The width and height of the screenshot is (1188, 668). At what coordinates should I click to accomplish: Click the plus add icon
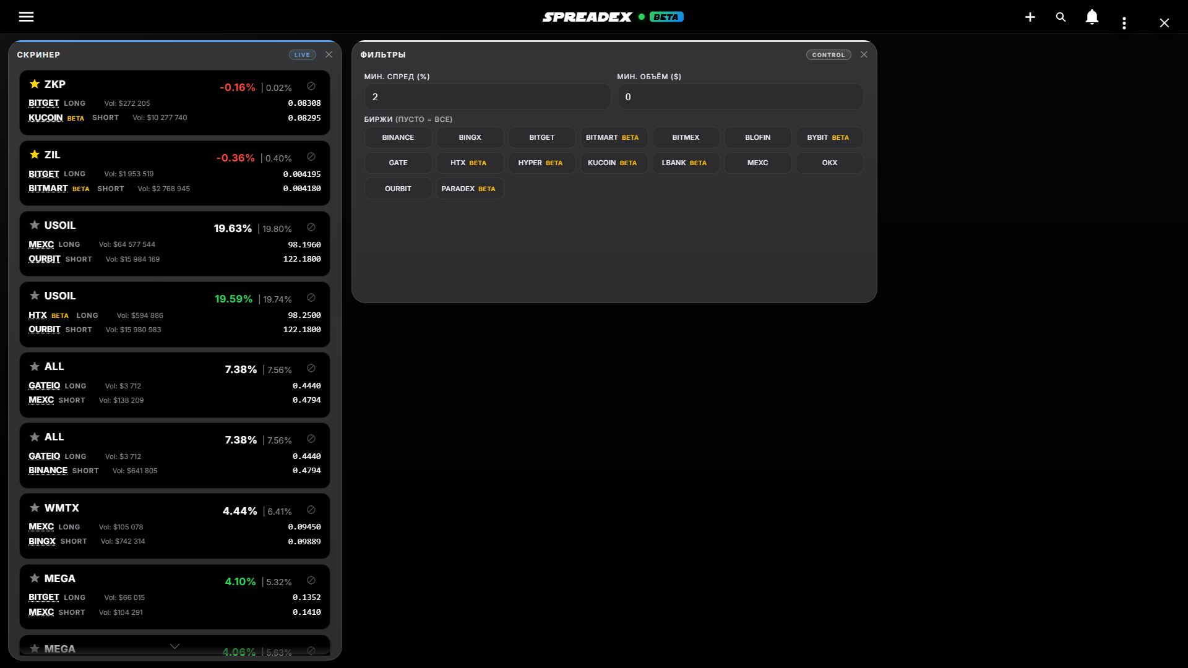tap(1030, 17)
